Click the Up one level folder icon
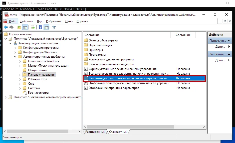Screen dimensions: 235x143 tap(19, 27)
